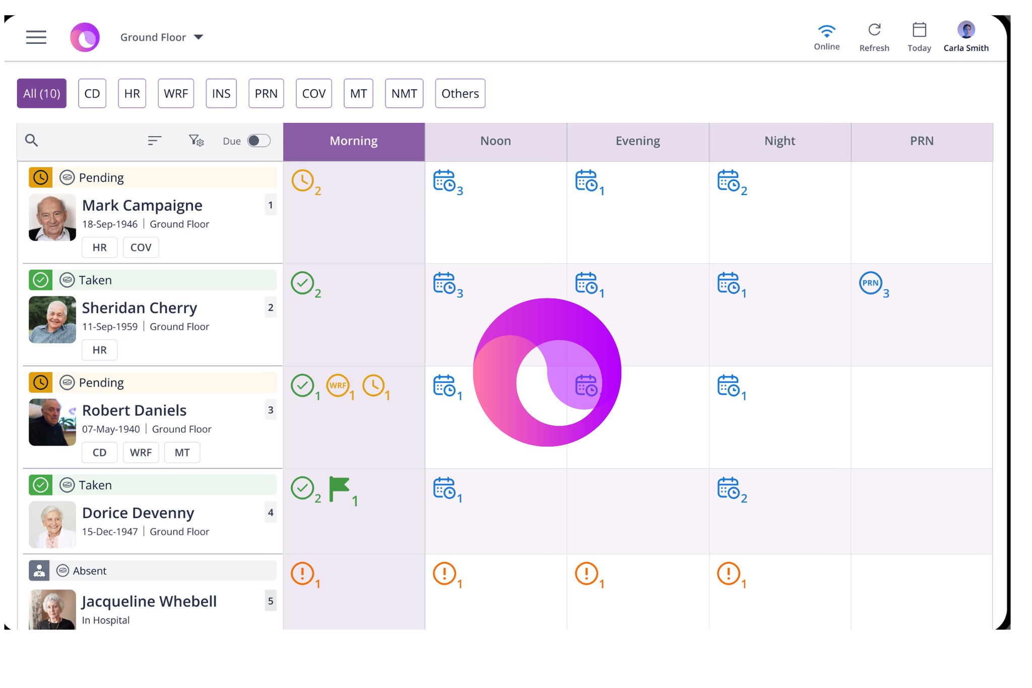Click the Today calendar icon
1032x688 pixels.
coord(919,30)
